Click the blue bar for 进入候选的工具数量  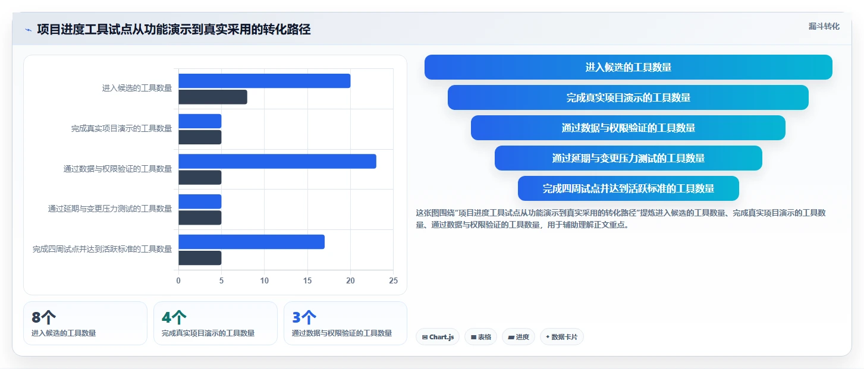tap(265, 81)
